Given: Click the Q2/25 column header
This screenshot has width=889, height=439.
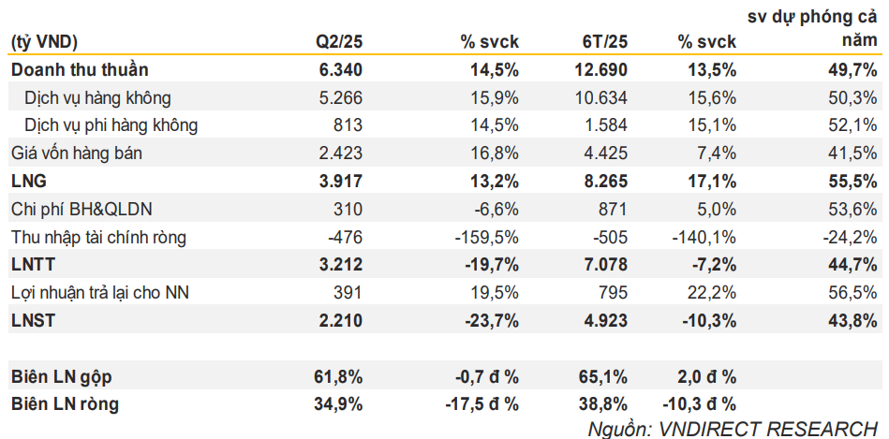Looking at the screenshot, I should (x=338, y=42).
